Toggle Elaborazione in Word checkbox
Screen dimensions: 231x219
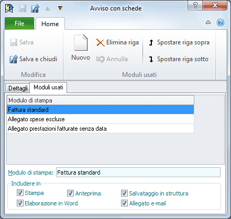(20, 203)
